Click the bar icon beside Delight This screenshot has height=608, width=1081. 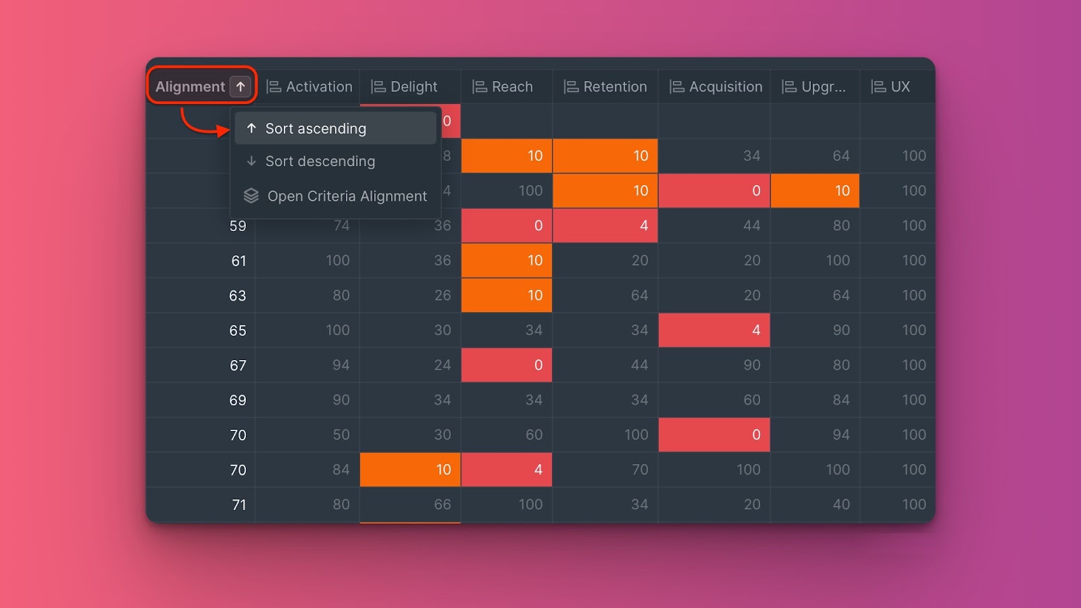point(378,86)
